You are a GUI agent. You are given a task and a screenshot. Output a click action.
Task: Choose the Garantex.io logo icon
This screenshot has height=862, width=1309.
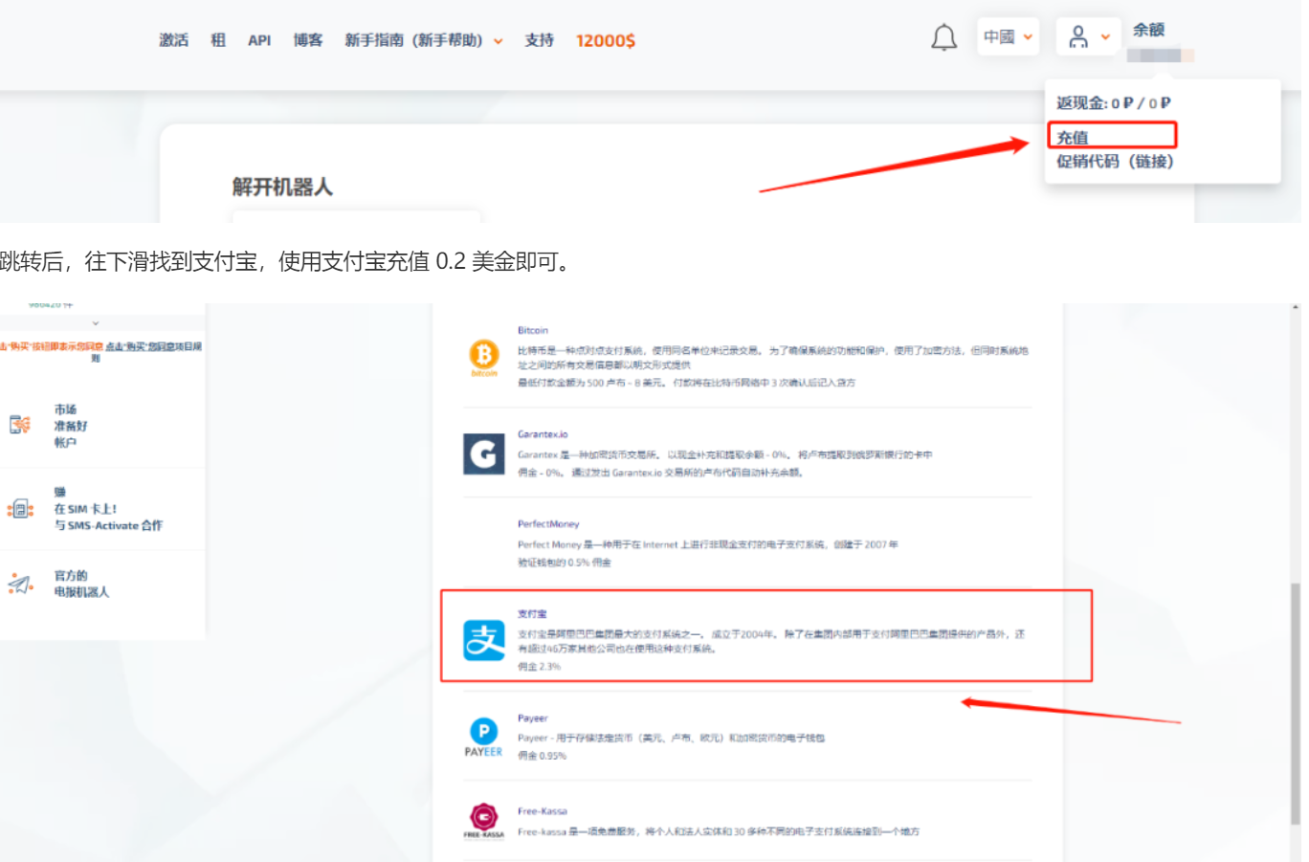point(484,453)
